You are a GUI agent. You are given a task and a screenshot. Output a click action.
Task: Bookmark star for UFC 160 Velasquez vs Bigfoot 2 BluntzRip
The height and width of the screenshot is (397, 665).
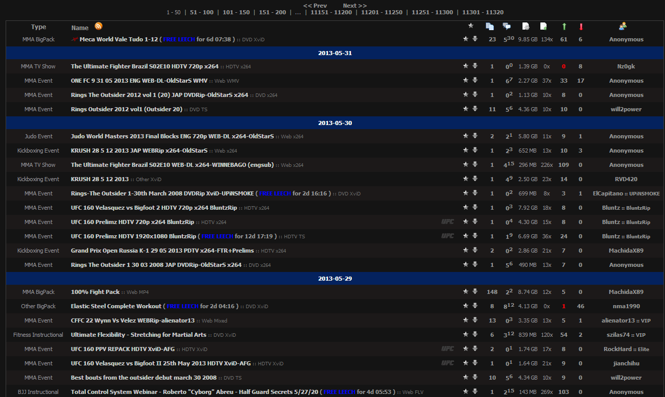pos(466,207)
